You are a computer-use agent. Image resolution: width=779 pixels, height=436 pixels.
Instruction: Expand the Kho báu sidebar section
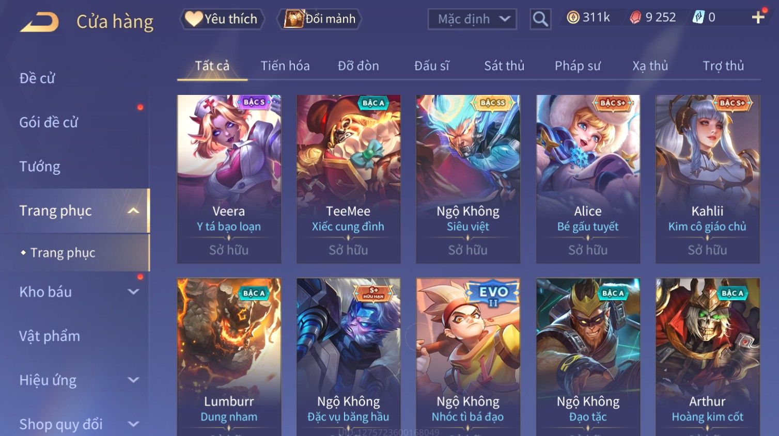[x=133, y=292]
